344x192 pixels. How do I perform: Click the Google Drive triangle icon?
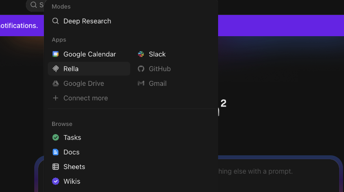(55, 83)
